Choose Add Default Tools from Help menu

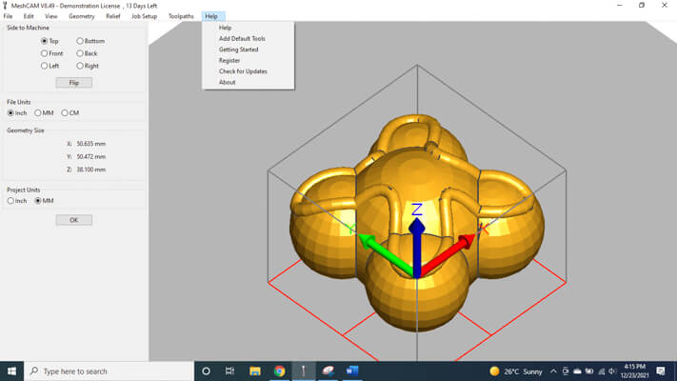click(x=242, y=38)
